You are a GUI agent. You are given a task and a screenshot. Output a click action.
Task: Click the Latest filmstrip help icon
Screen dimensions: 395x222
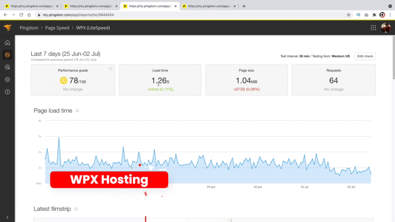76,209
